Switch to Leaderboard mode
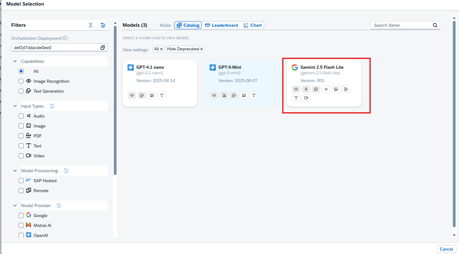Viewport: 459px width, 254px height. pos(221,25)
